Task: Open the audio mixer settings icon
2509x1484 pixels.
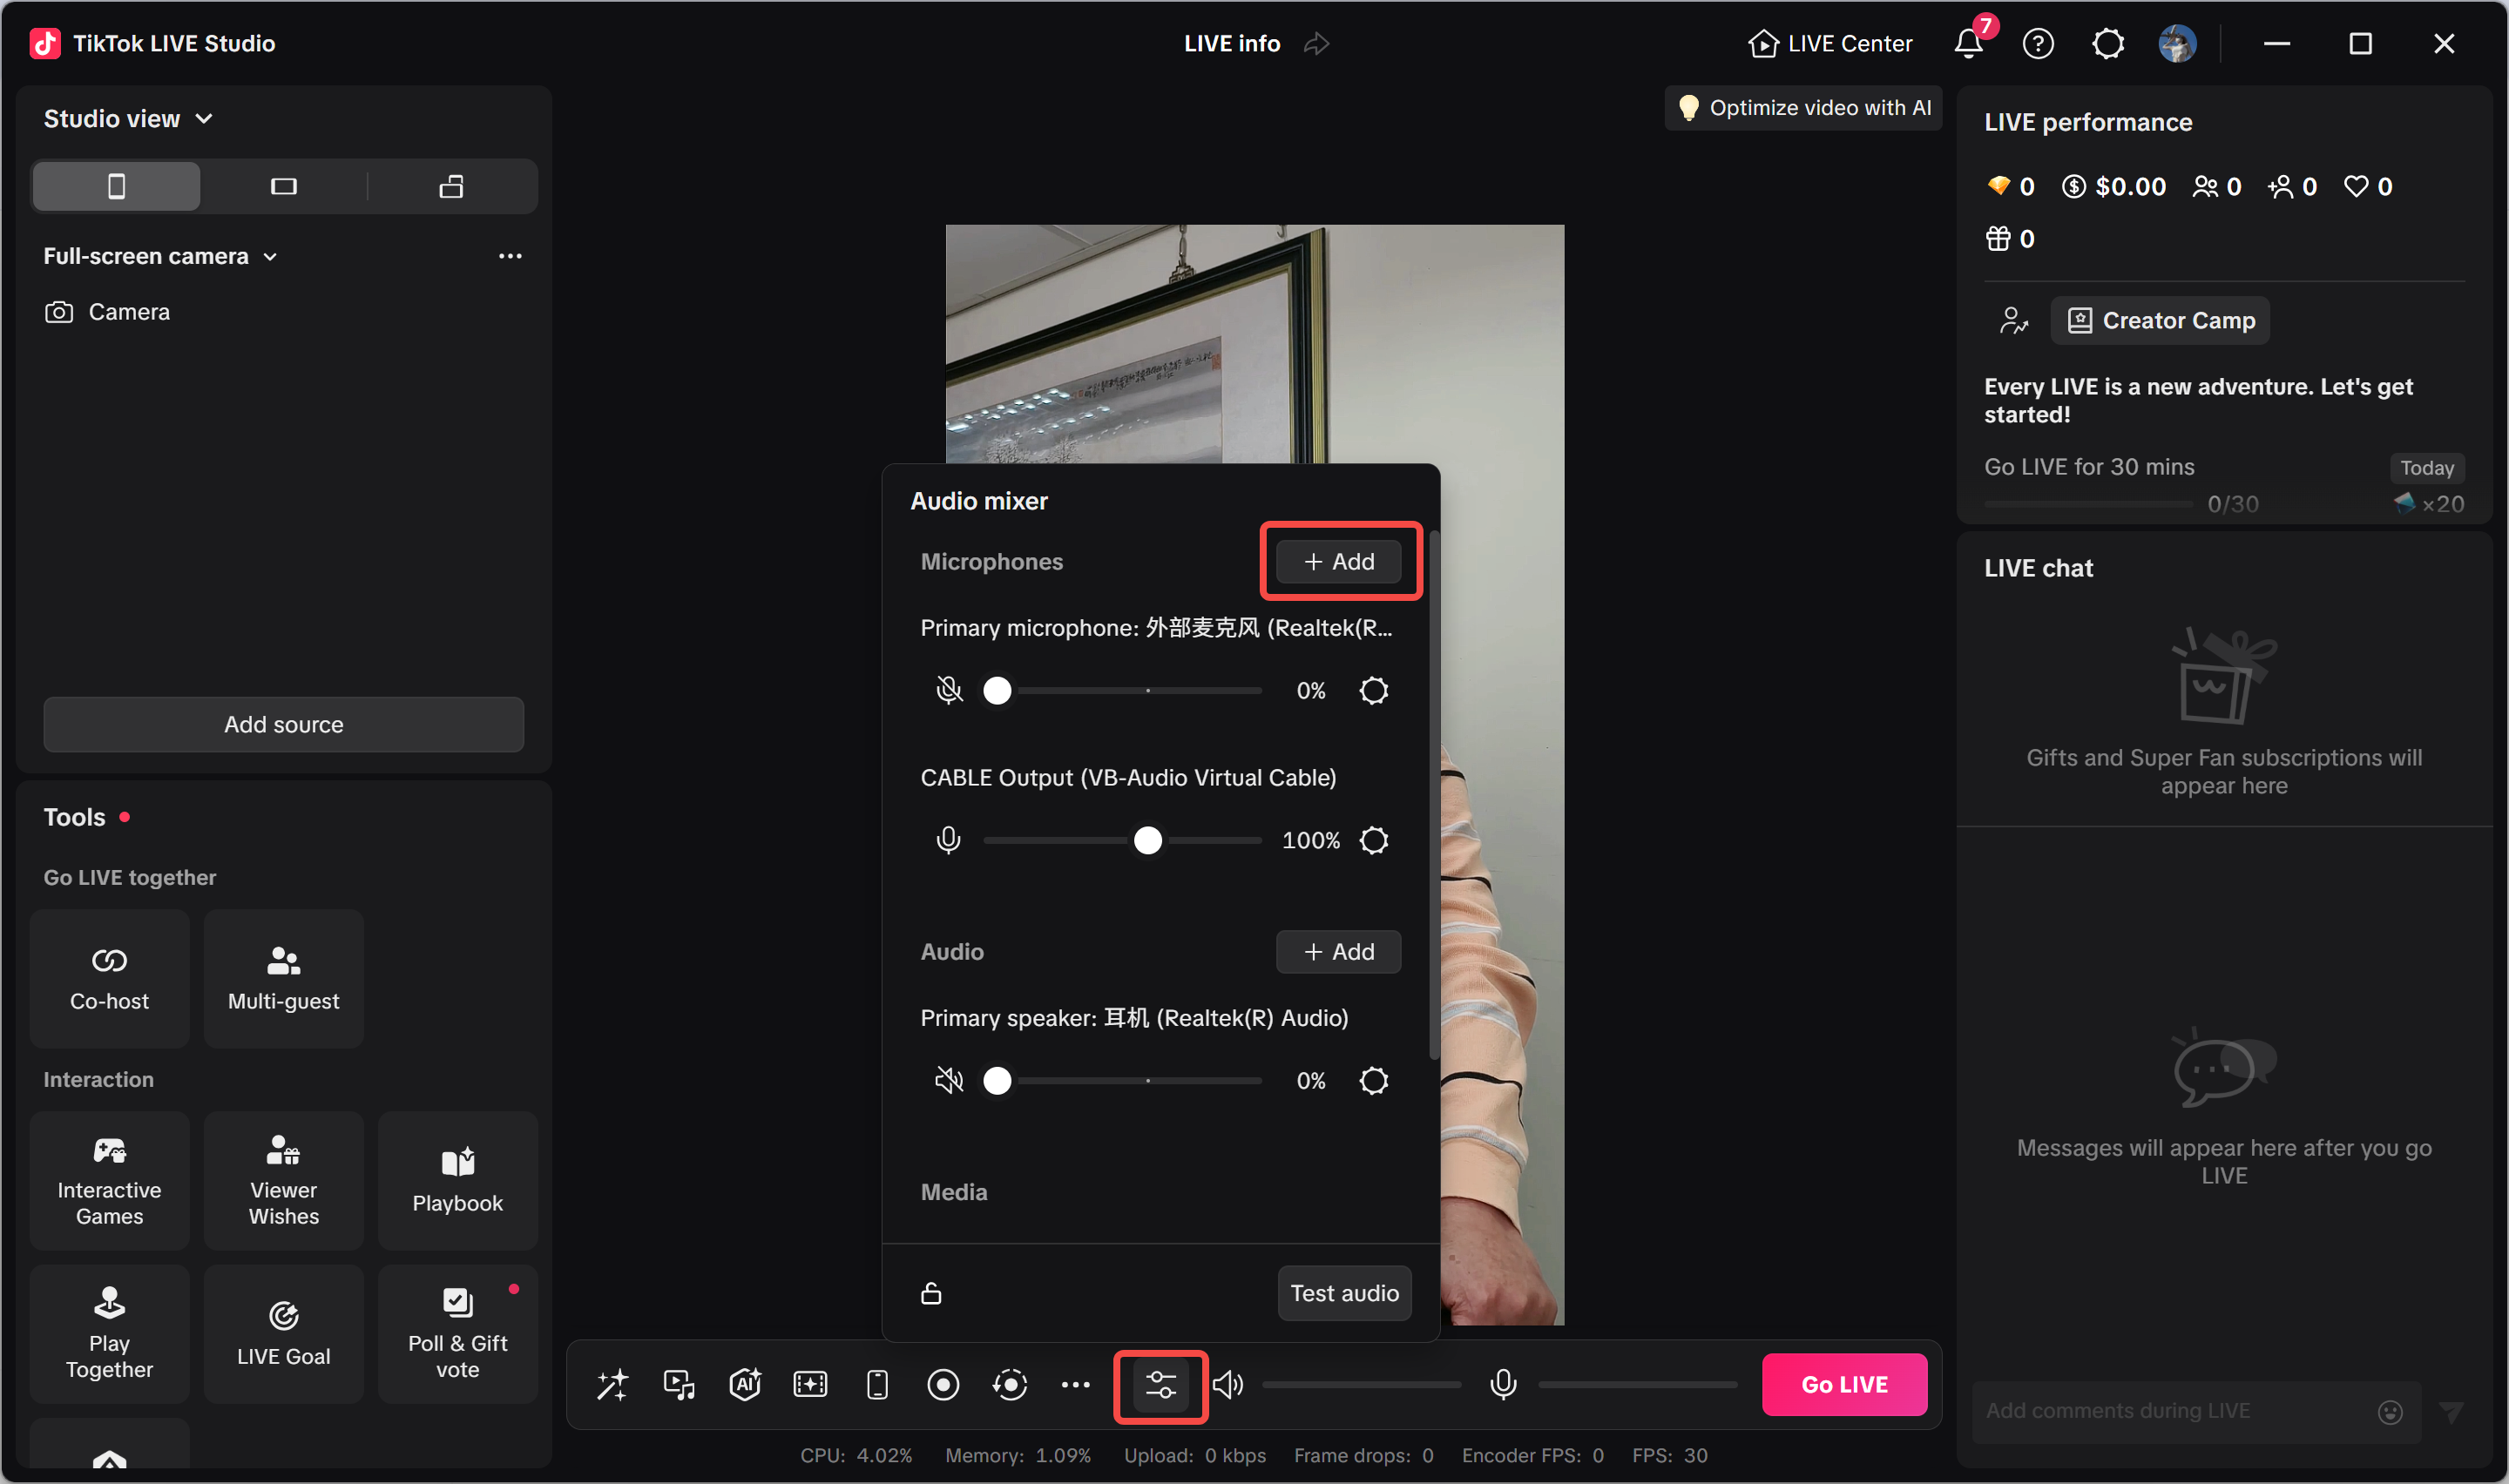Action: pos(1160,1385)
